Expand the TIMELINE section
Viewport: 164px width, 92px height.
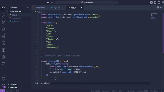tap(13, 88)
